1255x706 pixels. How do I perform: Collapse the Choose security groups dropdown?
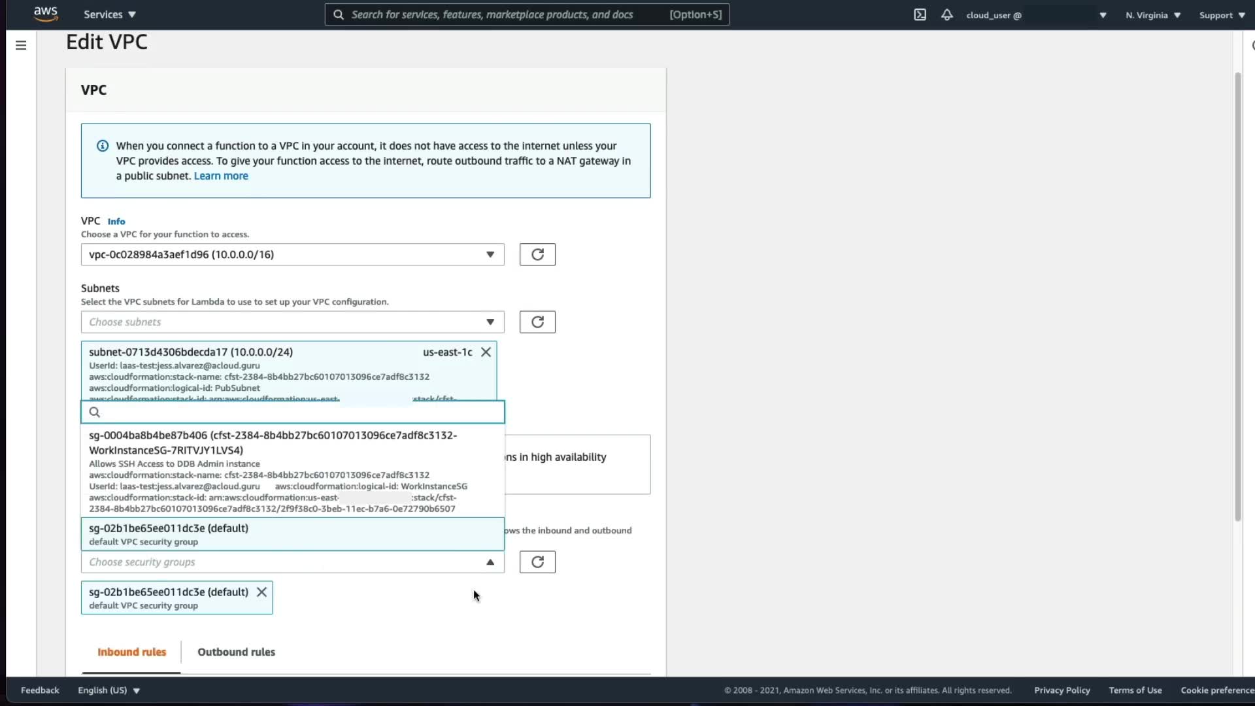[490, 562]
